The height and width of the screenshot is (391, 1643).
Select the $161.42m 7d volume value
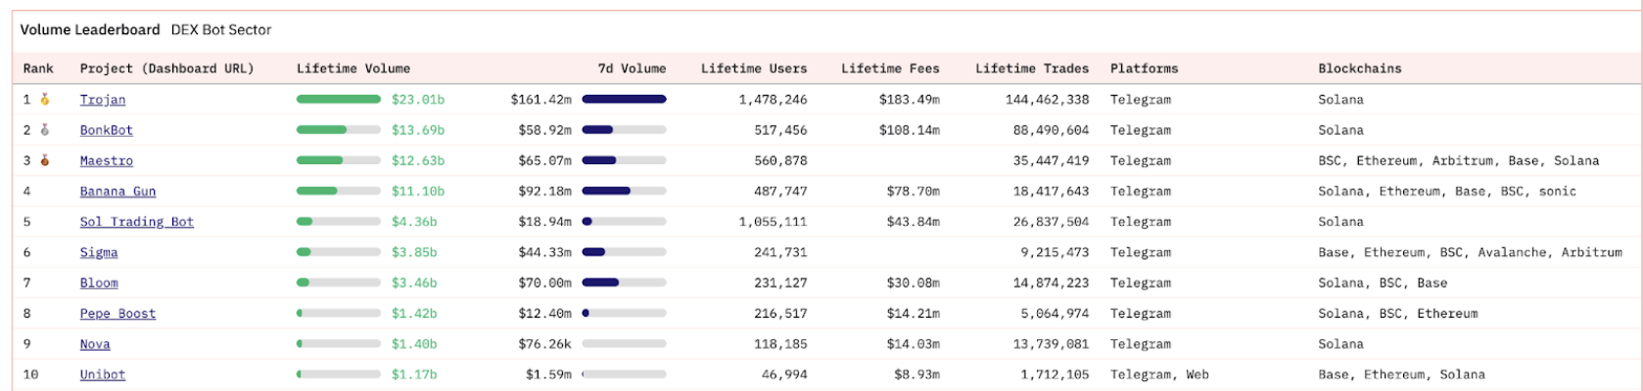541,100
